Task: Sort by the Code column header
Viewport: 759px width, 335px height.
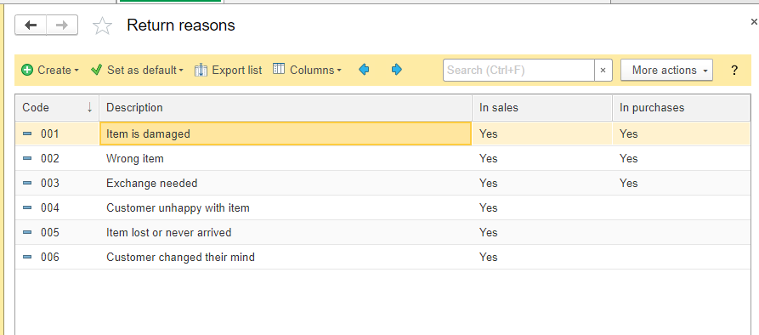Action: pyautogui.click(x=57, y=107)
